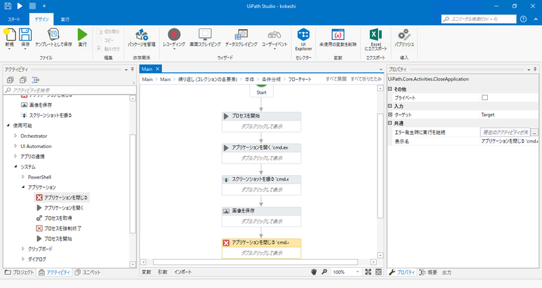
Task: Collapse all activities icon in Activities panel
Action: click(x=23, y=80)
